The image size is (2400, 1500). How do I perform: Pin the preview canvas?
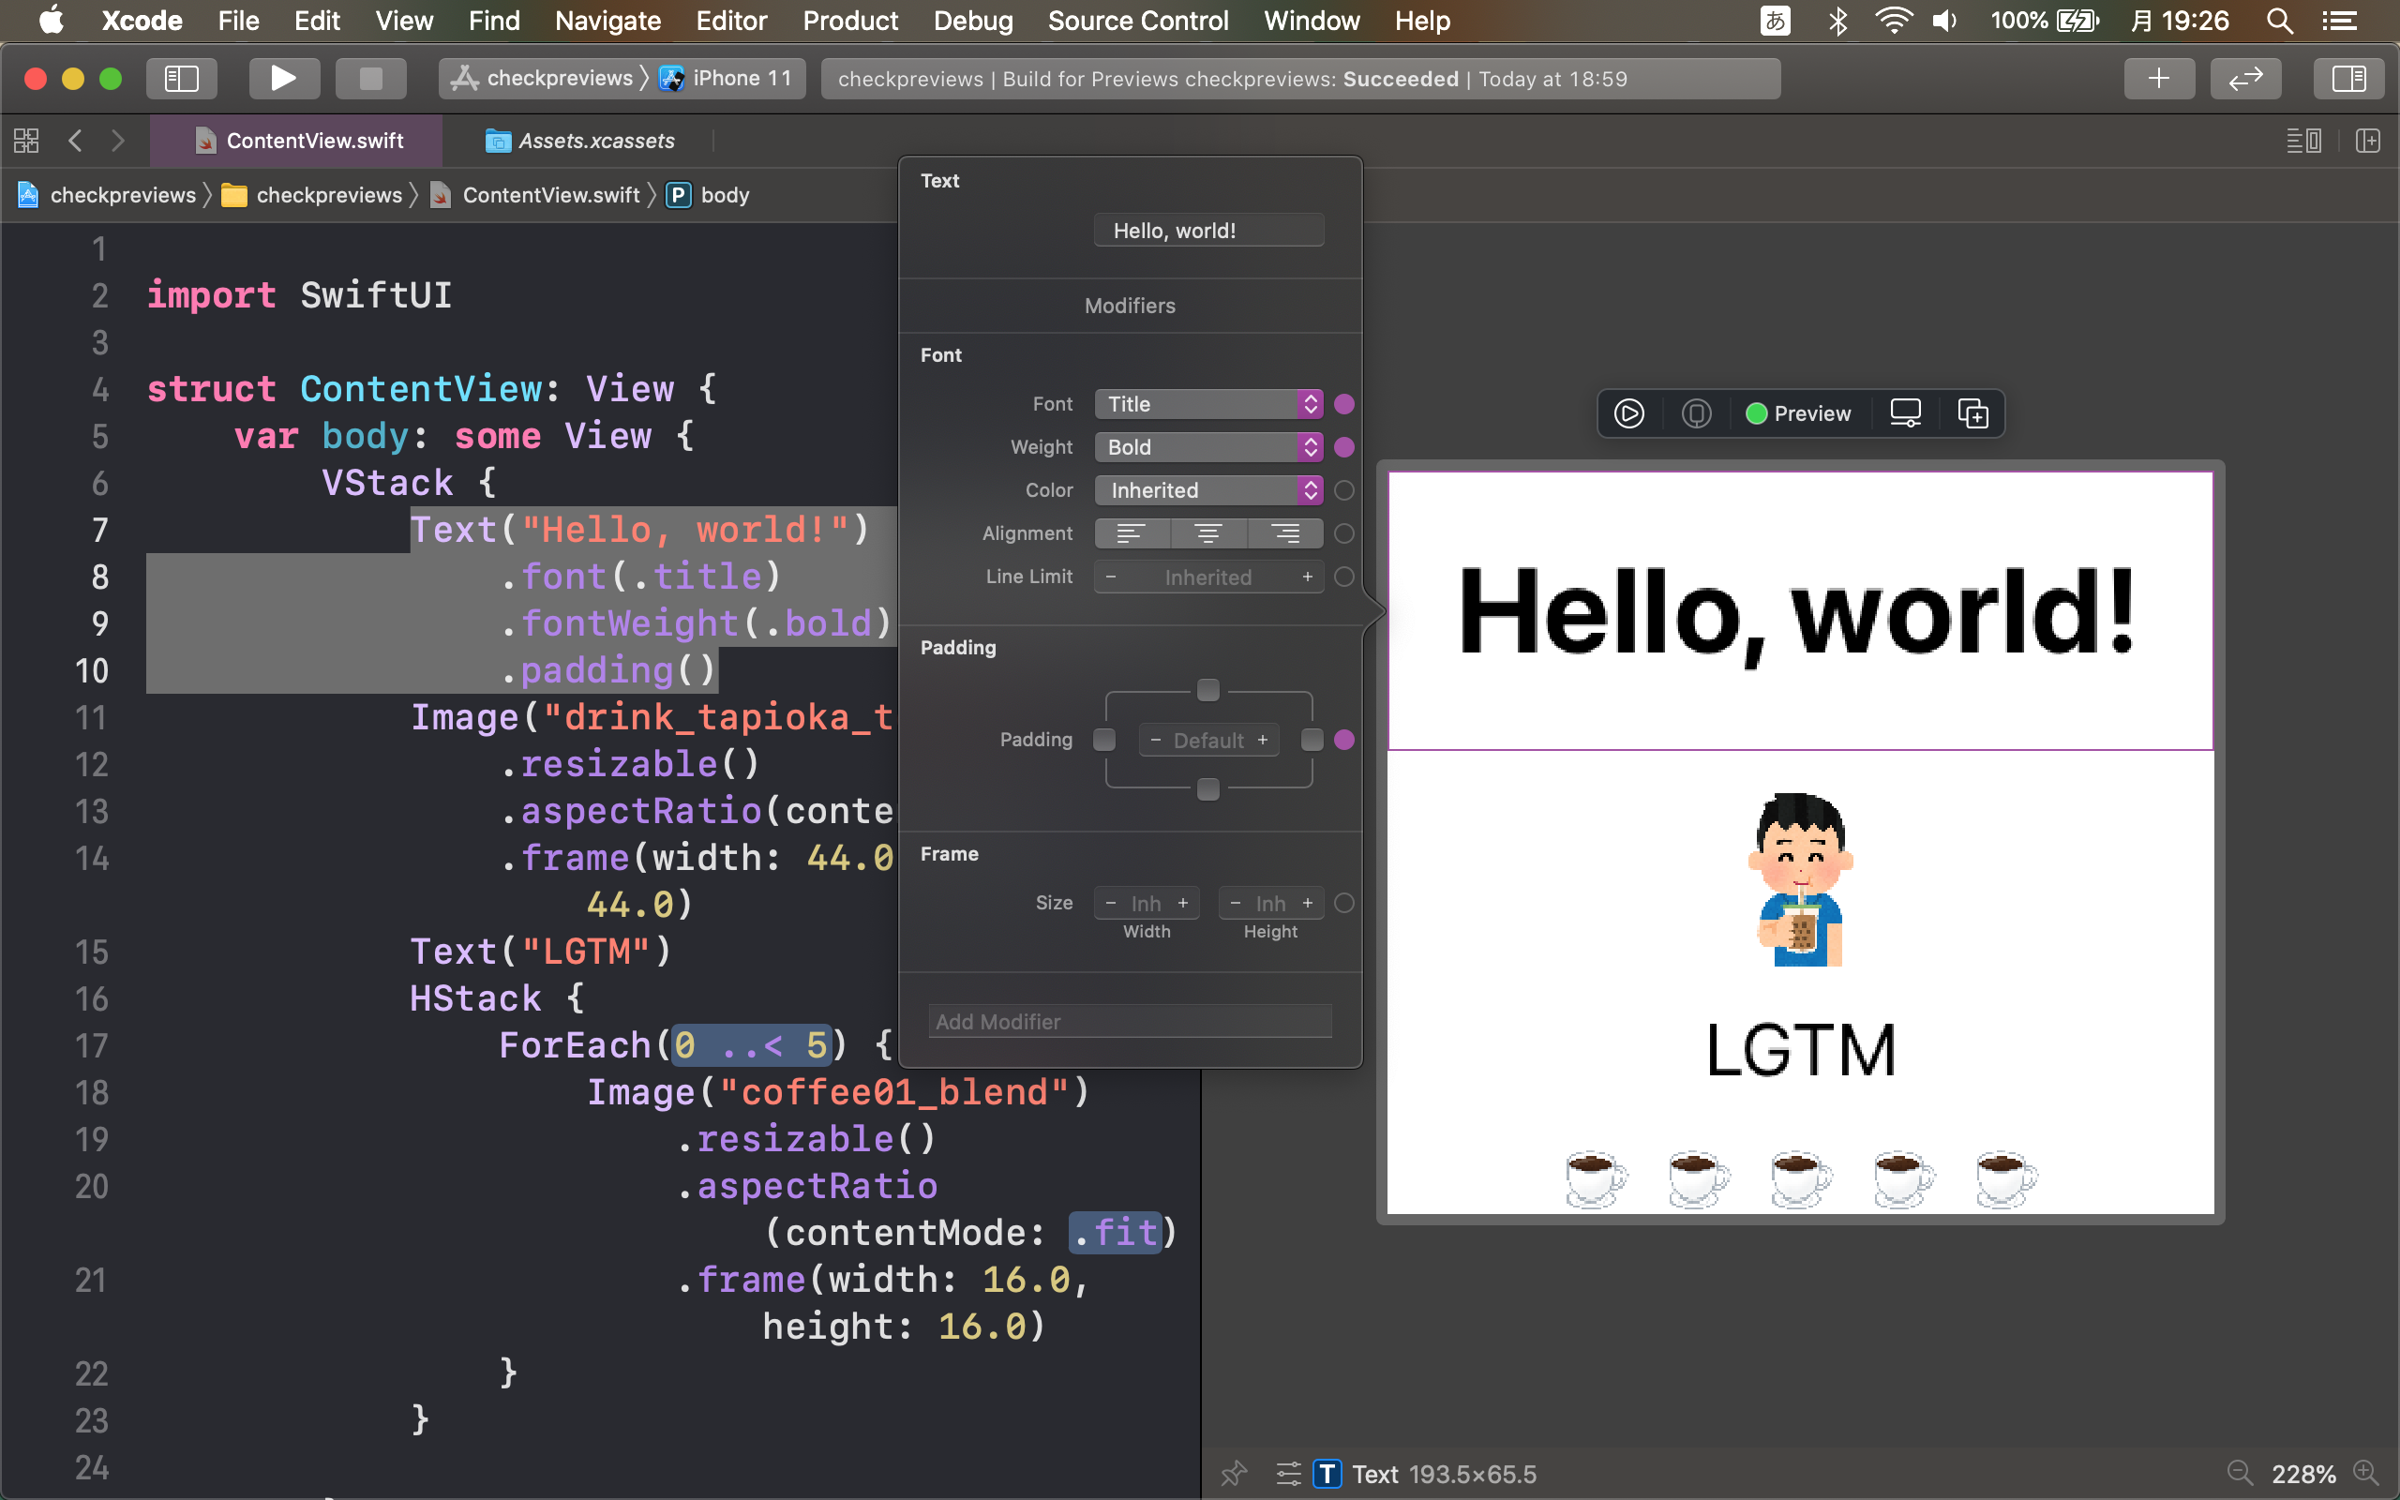click(x=1234, y=1473)
